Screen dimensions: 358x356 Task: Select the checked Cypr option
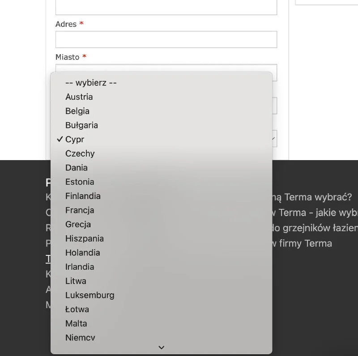(75, 140)
